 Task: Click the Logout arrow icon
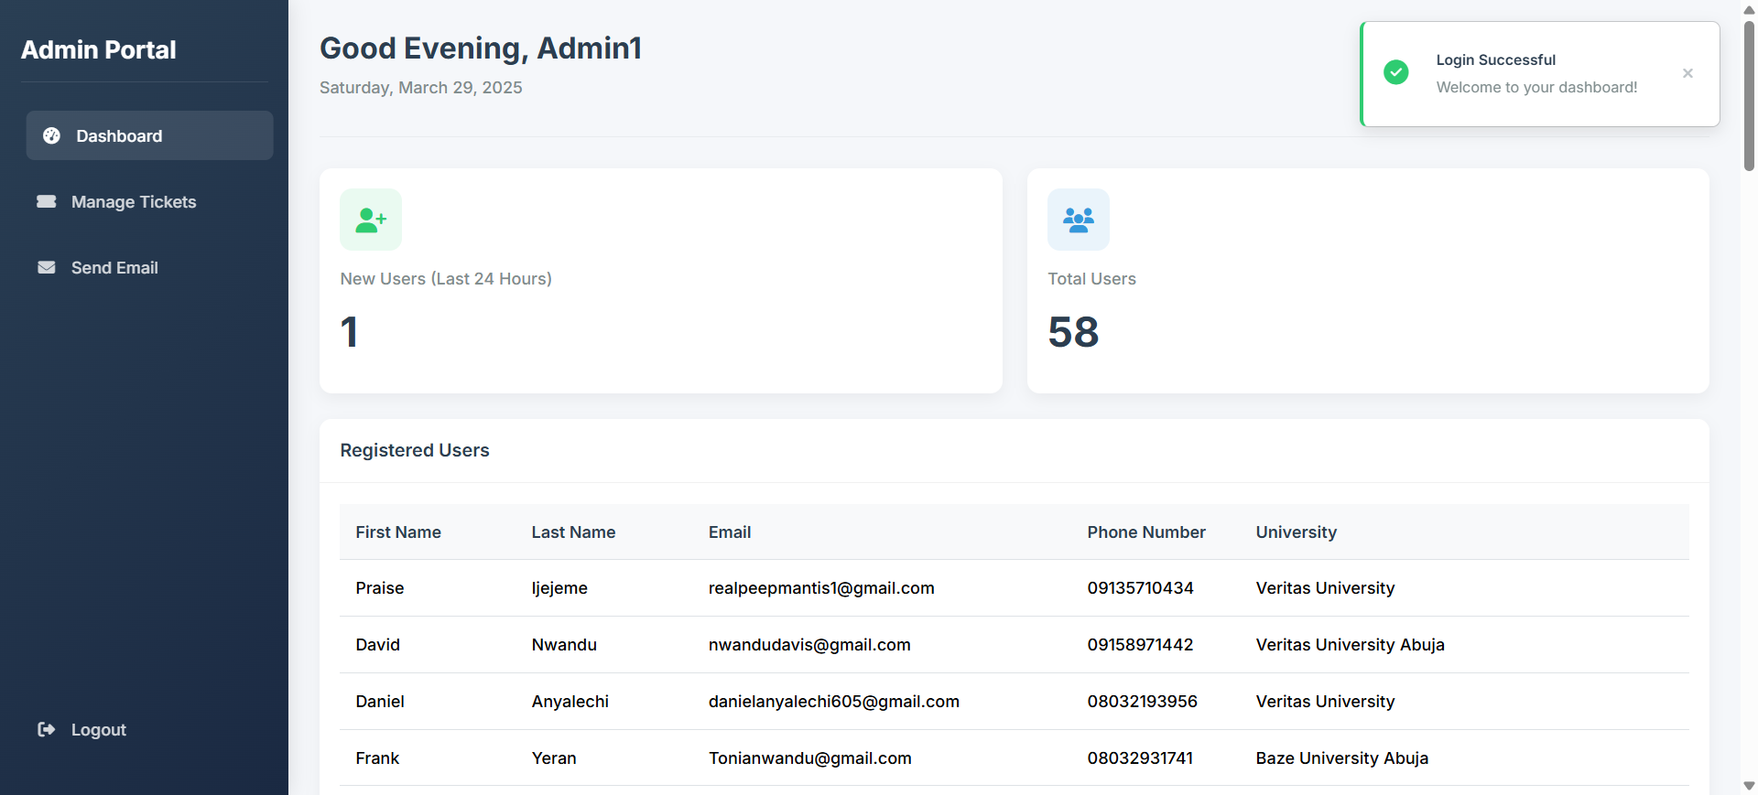(x=47, y=729)
